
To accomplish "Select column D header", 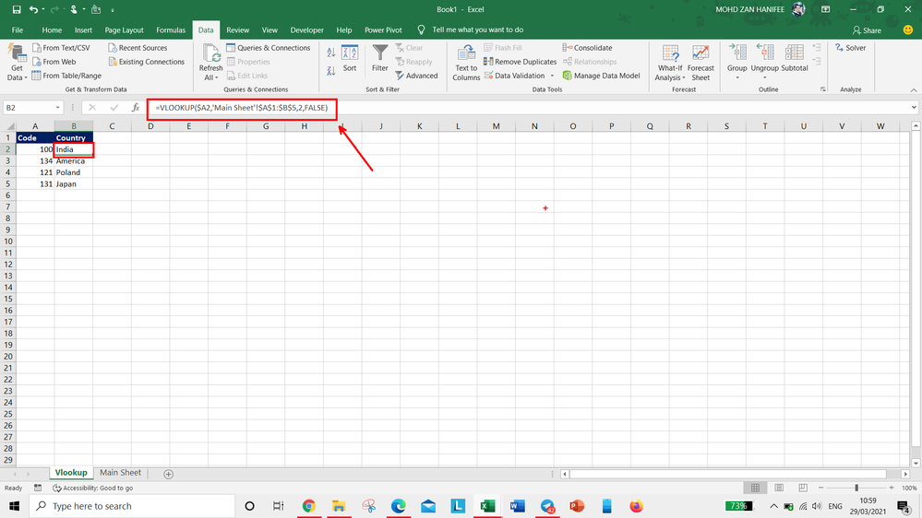I will point(150,126).
